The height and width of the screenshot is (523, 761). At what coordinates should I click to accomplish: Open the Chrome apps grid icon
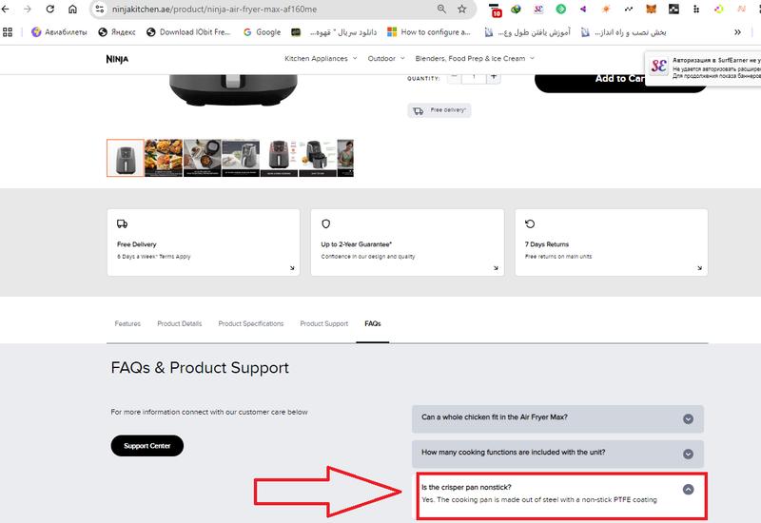point(9,31)
